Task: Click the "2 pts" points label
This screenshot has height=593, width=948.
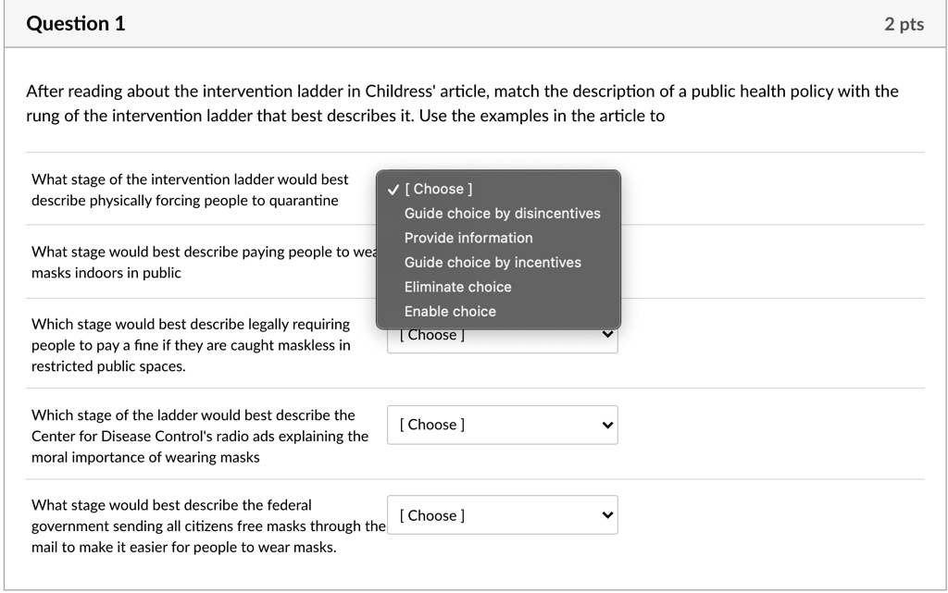Action: coord(904,25)
